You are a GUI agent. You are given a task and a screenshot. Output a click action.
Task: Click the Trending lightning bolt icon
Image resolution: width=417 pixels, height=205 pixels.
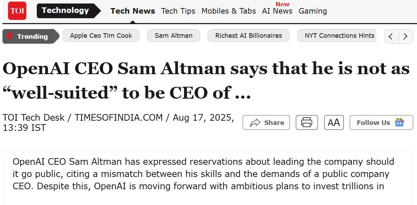coord(10,36)
